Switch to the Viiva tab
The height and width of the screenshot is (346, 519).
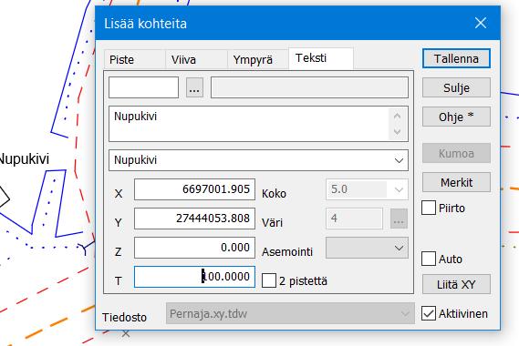[196, 60]
